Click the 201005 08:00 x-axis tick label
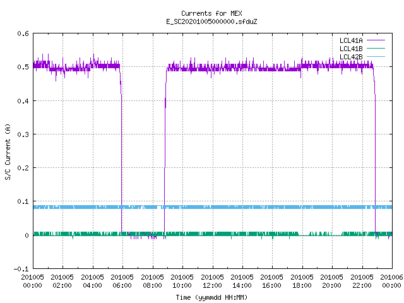 pos(152,281)
